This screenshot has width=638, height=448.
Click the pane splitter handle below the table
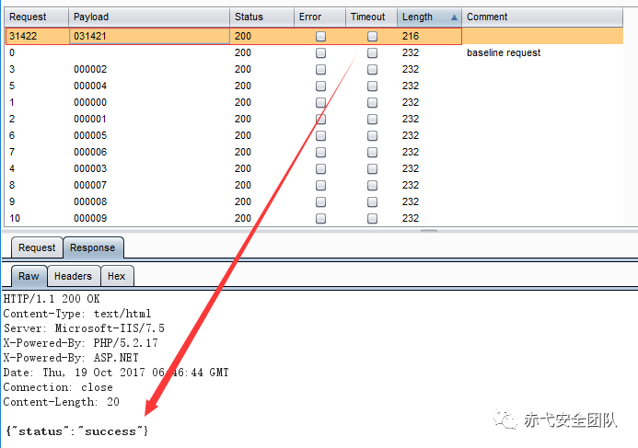(x=429, y=231)
